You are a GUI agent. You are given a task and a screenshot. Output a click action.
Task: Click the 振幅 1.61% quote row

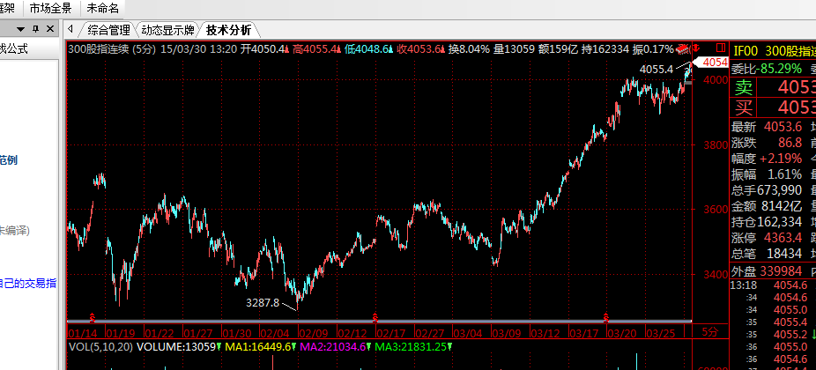[768, 174]
